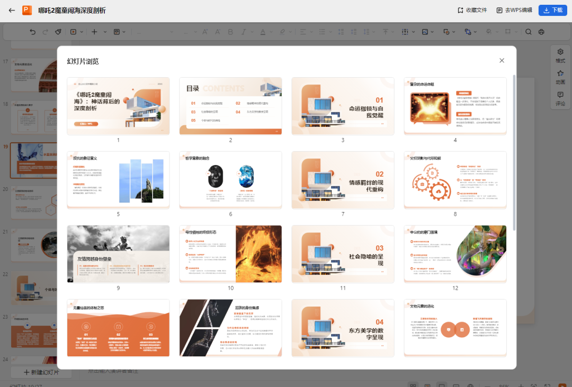This screenshot has height=387, width=572.
Task: Select slide 11 社会隐喻的呈现 thumbnail
Action: 343,254
